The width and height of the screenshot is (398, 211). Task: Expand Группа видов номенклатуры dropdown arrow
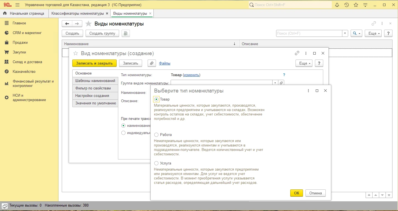point(275,83)
